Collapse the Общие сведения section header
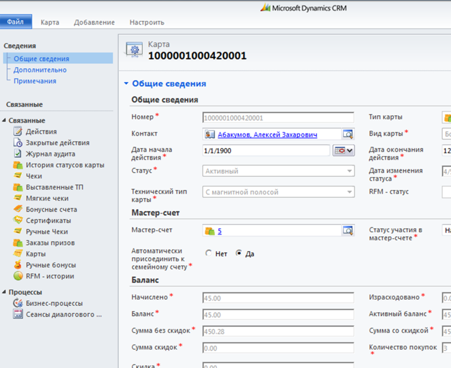The image size is (451, 368). coord(126,84)
